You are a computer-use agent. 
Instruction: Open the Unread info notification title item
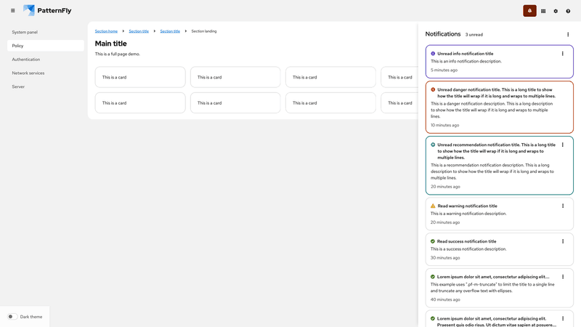[465, 54]
